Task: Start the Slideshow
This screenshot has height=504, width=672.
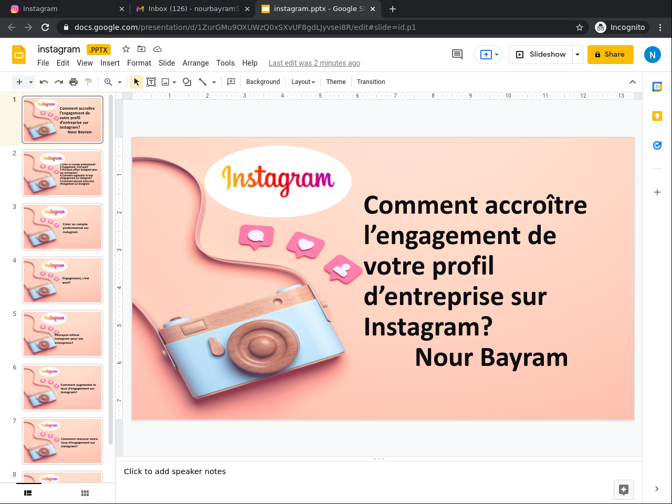Action: pyautogui.click(x=541, y=55)
